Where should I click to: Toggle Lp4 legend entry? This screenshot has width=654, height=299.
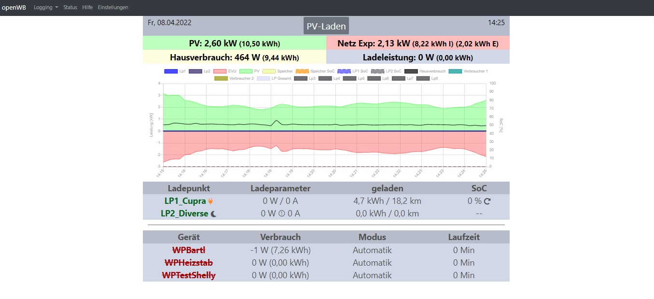tap(329, 78)
